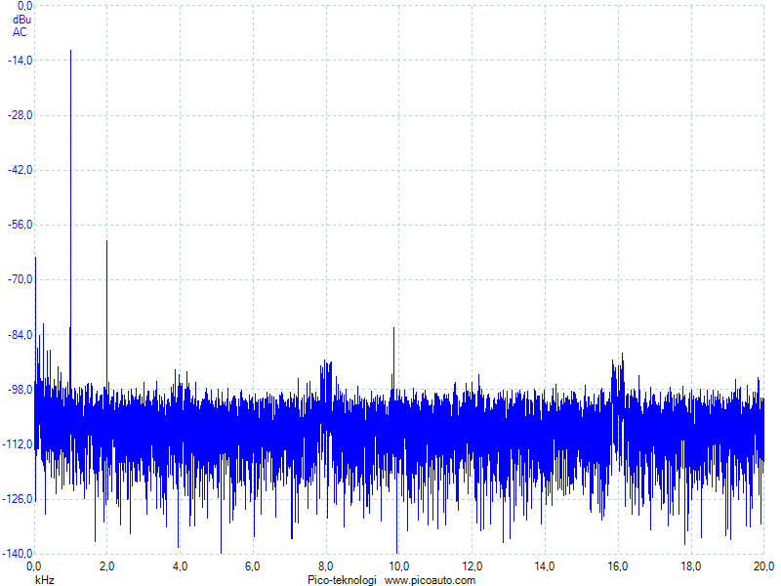This screenshot has width=781, height=586.
Task: Click the -56,0 amplitude axis label
Action: tap(21, 225)
